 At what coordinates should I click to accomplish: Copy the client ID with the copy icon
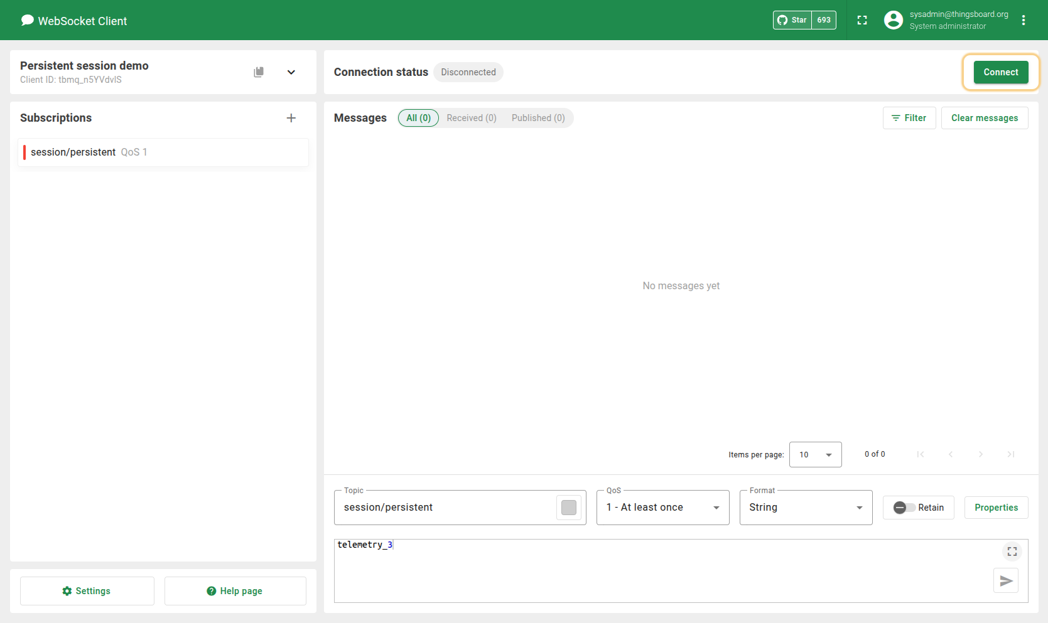259,72
